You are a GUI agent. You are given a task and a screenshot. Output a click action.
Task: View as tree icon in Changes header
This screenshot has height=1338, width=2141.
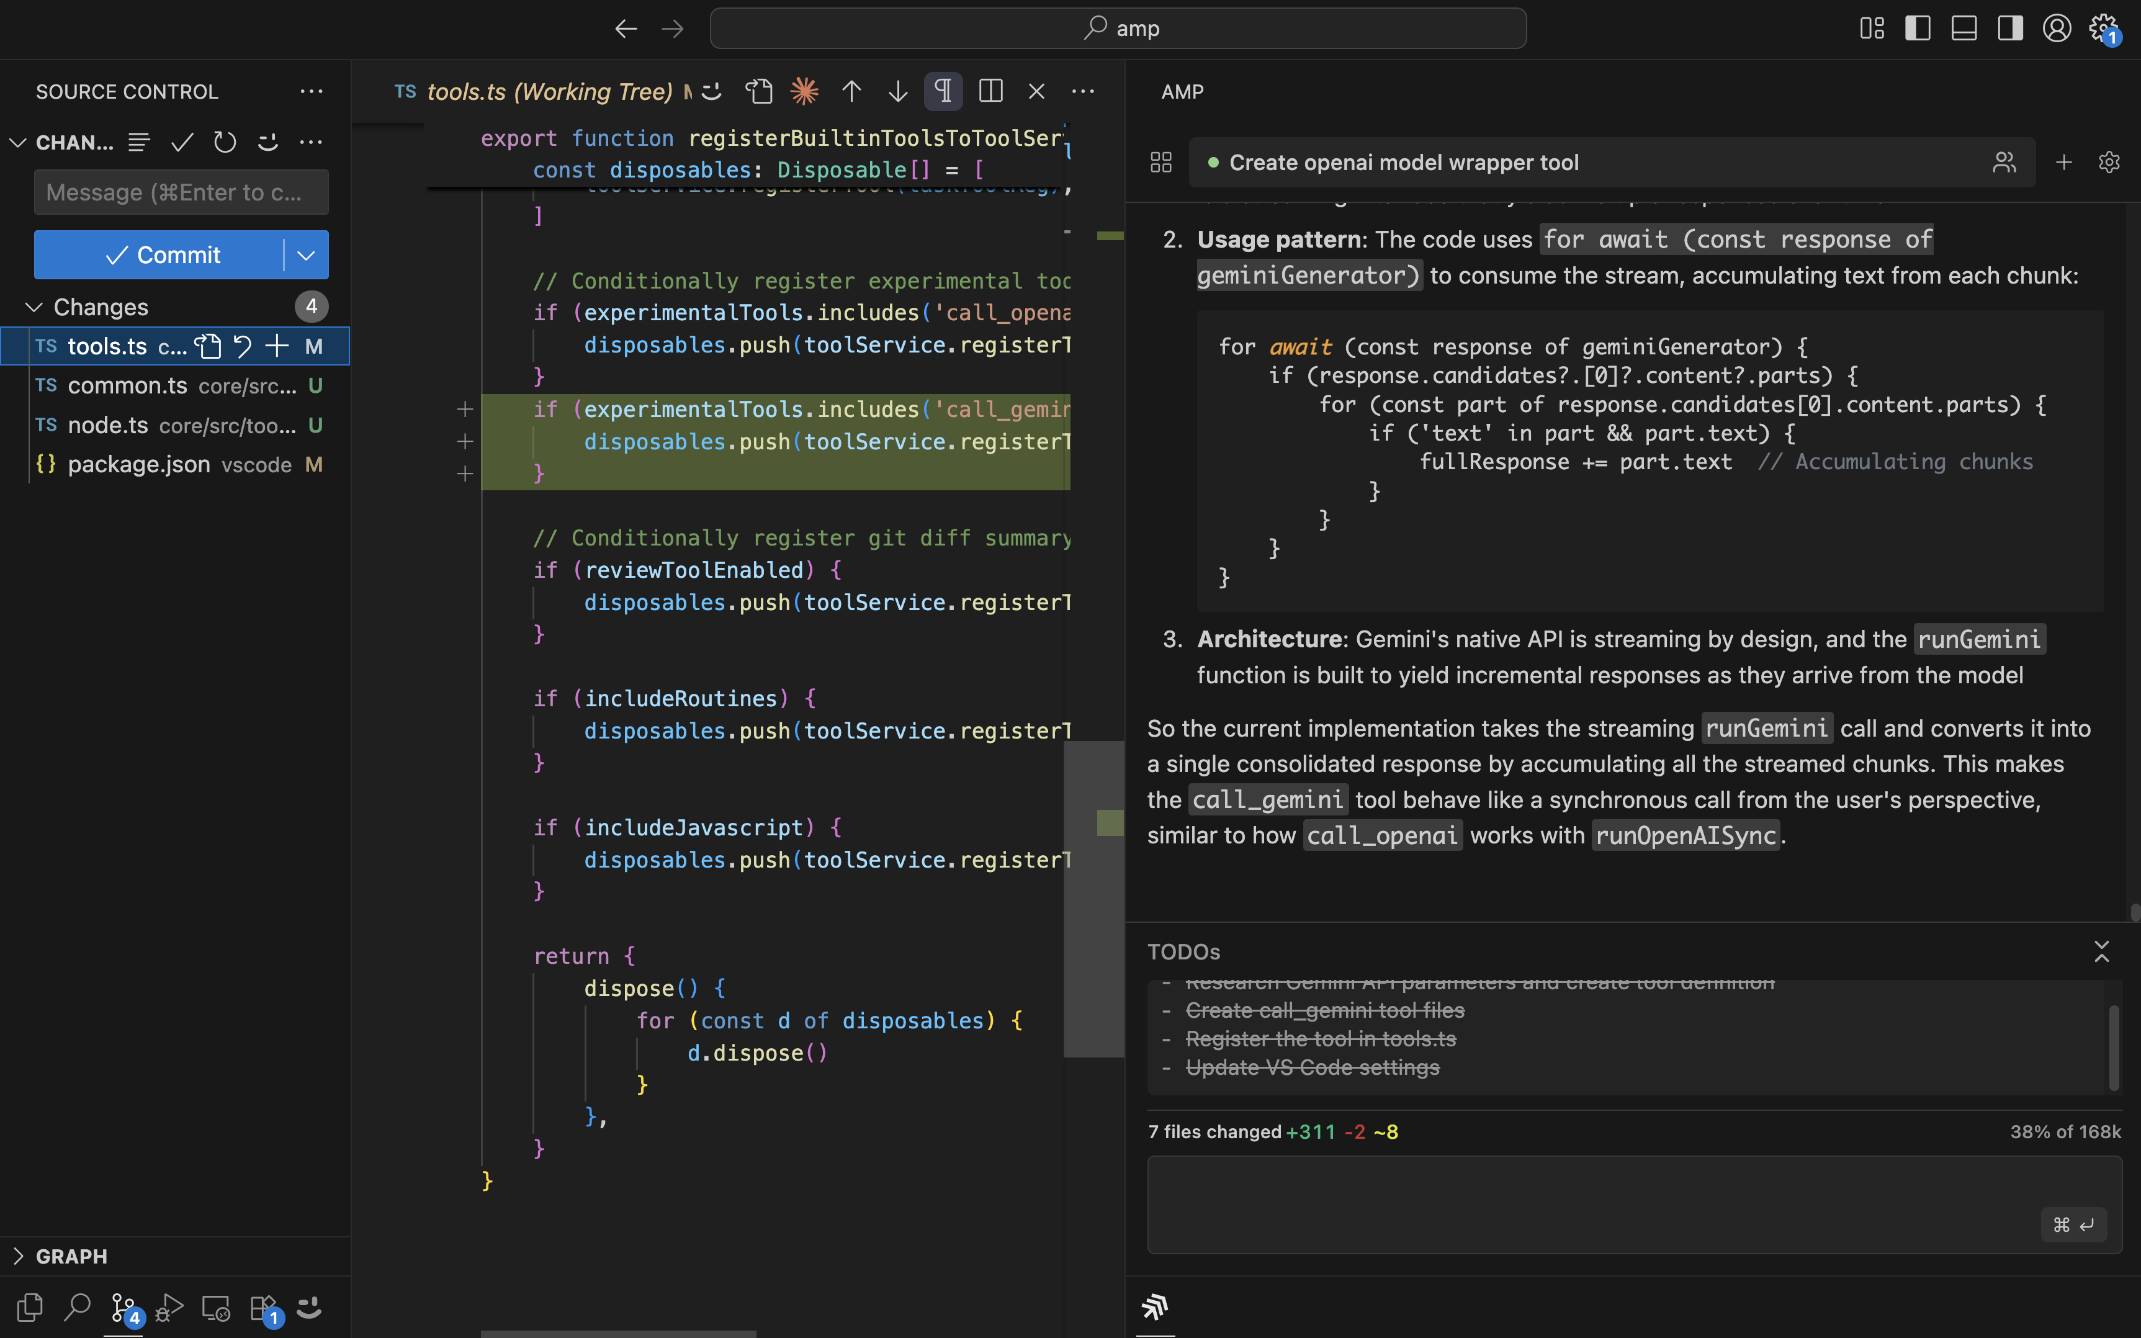(x=139, y=141)
